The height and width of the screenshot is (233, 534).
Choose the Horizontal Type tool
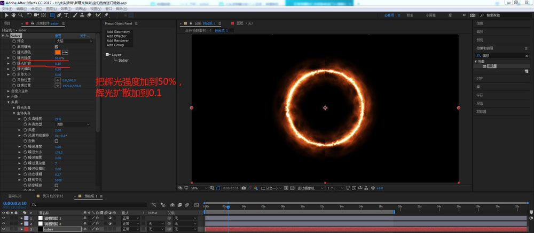point(66,15)
